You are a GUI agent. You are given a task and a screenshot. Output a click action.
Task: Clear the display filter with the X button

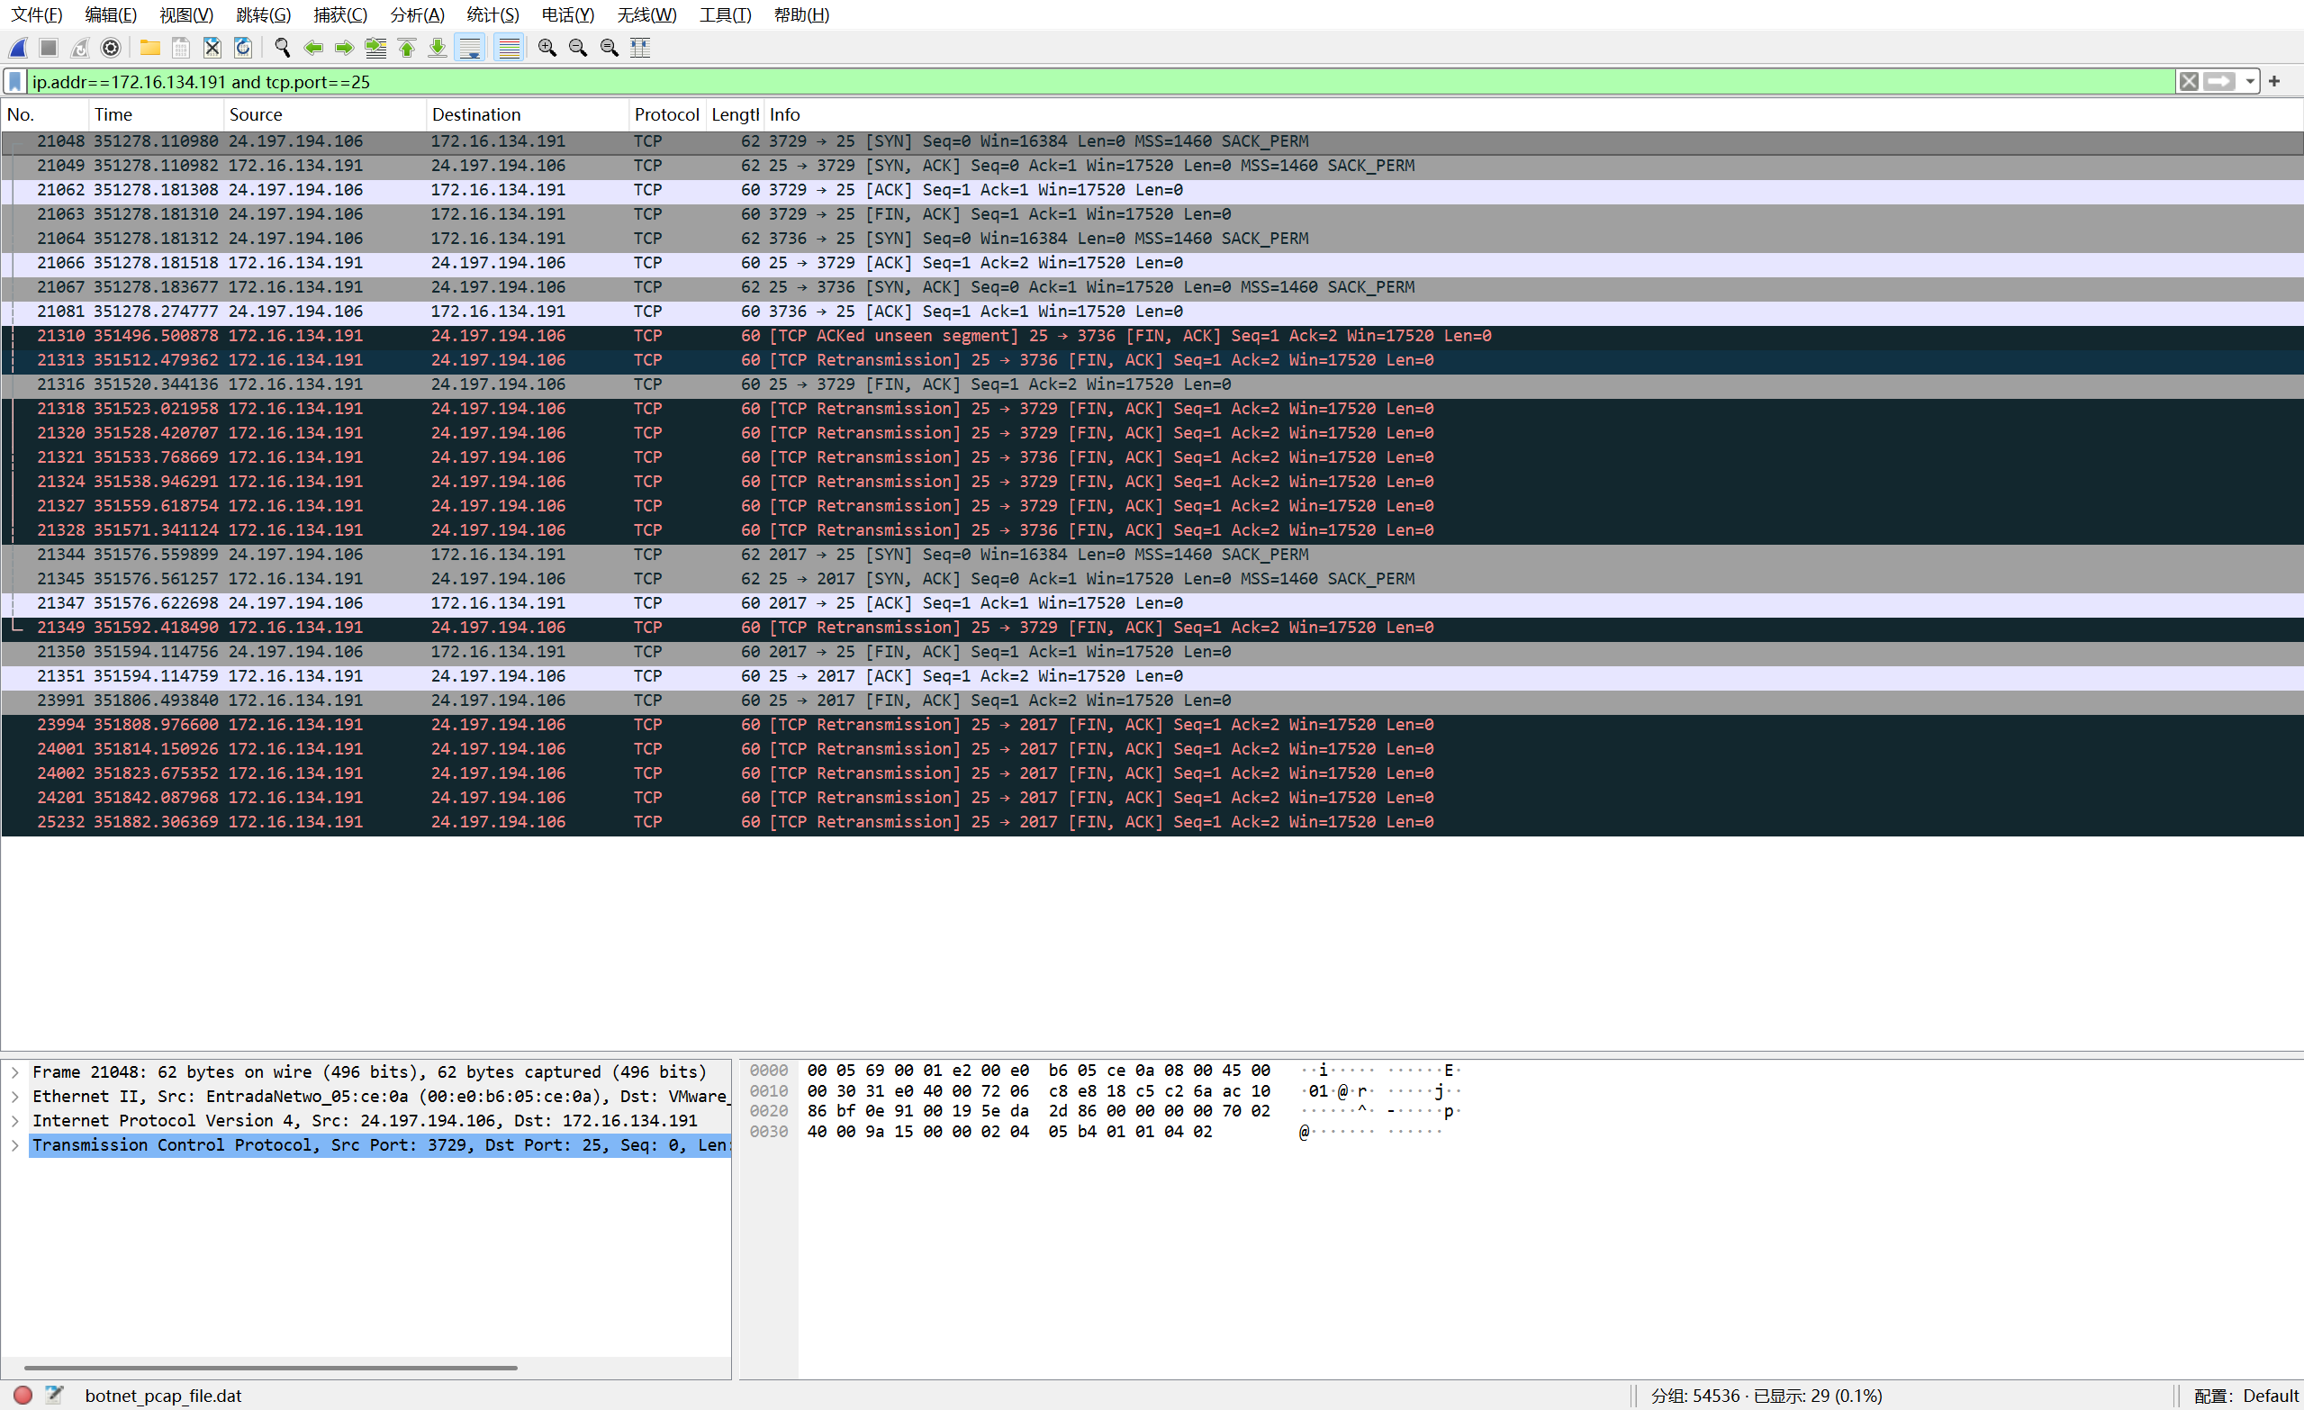coord(2189,82)
